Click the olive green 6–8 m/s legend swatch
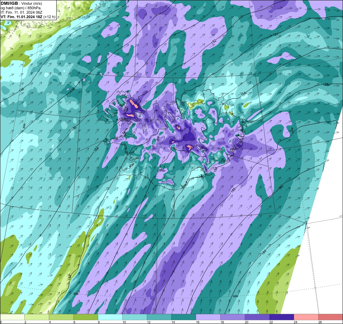The image size is (343, 324). tap(86, 317)
